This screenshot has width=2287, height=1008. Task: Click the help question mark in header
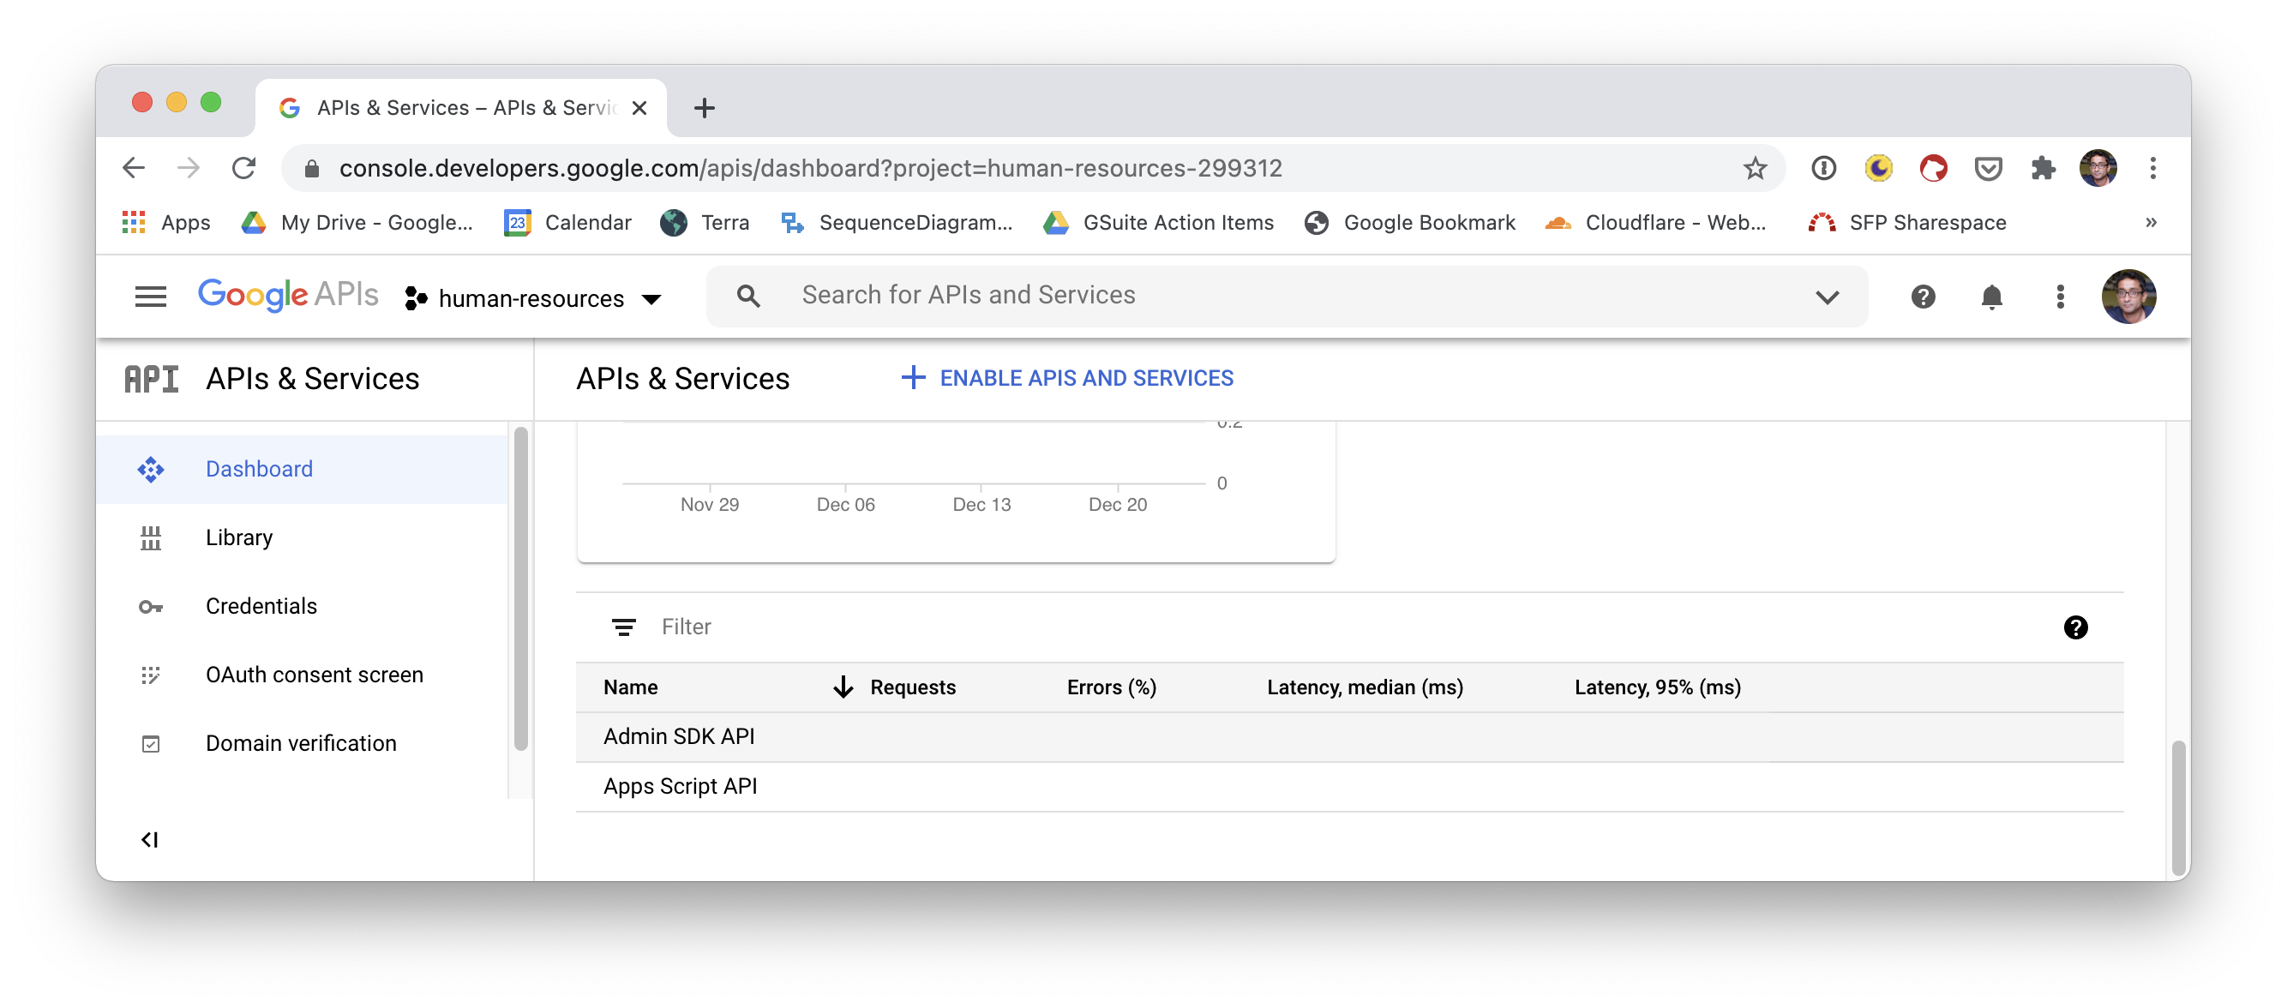point(1922,297)
